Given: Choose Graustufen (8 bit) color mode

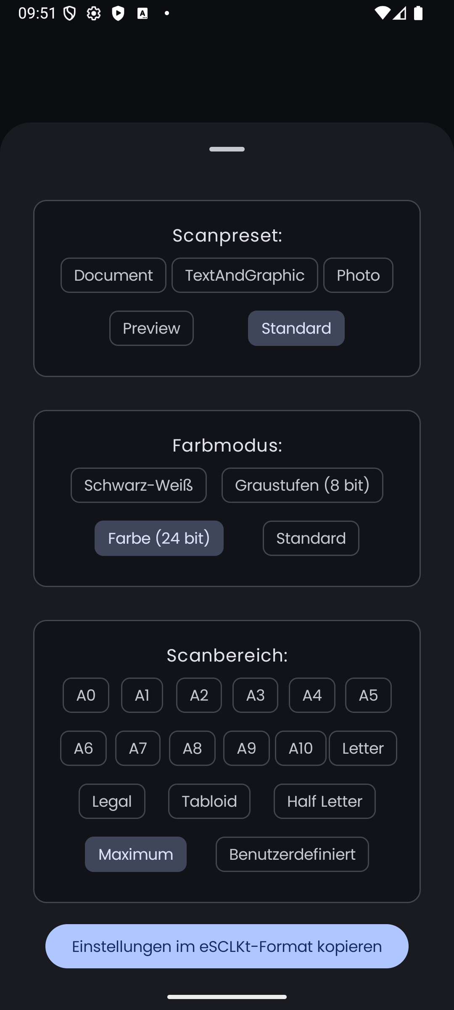Looking at the screenshot, I should pyautogui.click(x=302, y=485).
